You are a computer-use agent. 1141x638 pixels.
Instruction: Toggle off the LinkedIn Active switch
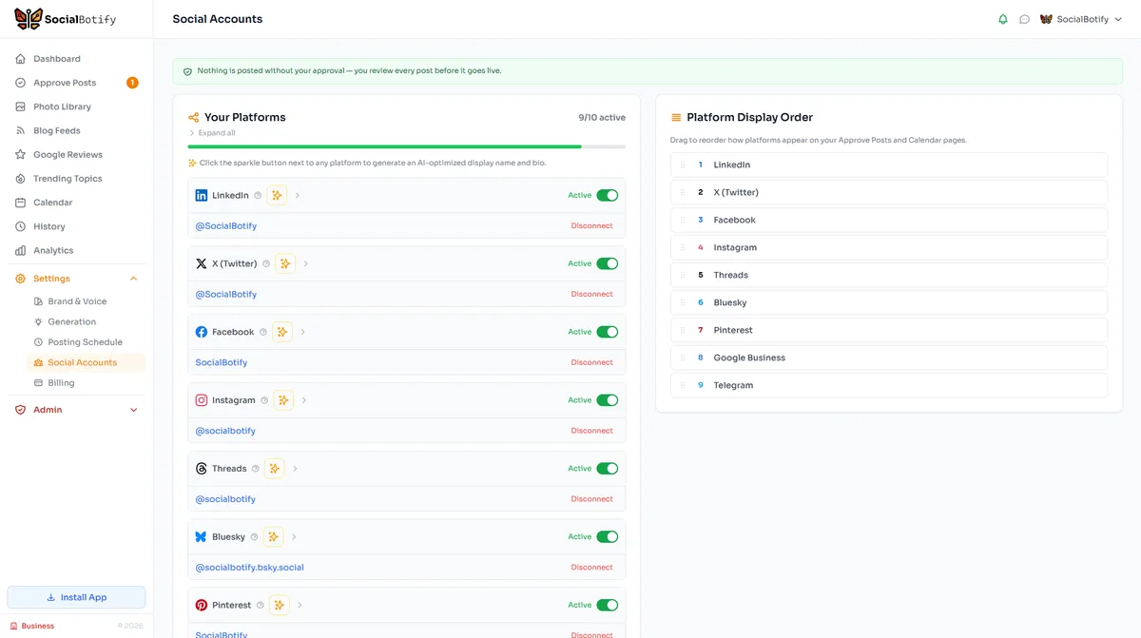click(609, 194)
